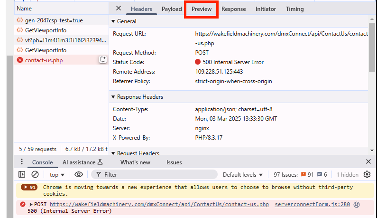Click the XHR replay icon beside serverconnectForm.js
This screenshot has width=377, height=218.
point(357,204)
